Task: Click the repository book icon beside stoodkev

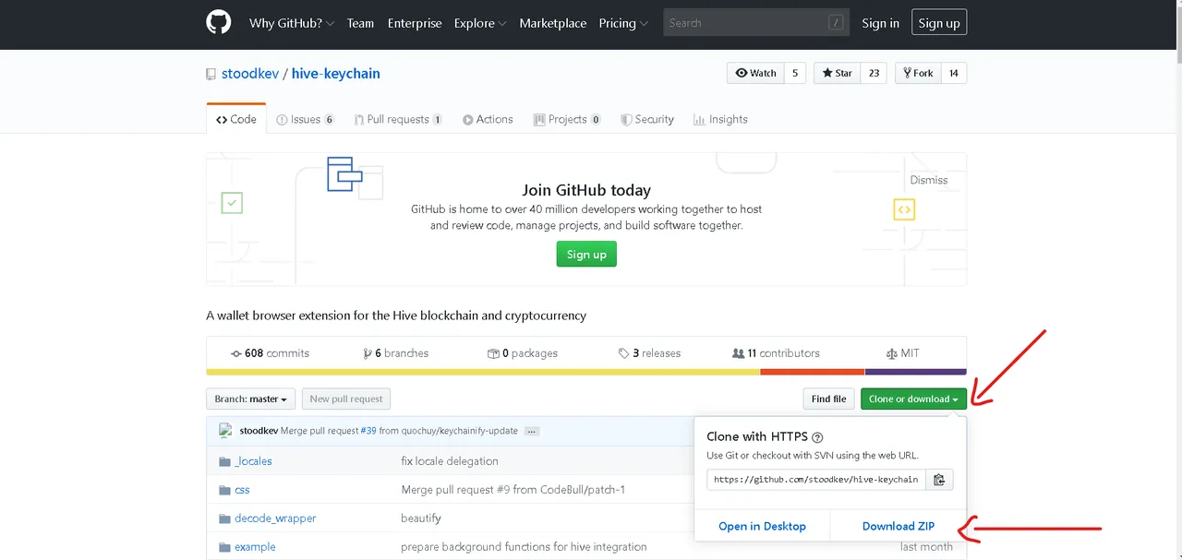Action: coord(211,74)
